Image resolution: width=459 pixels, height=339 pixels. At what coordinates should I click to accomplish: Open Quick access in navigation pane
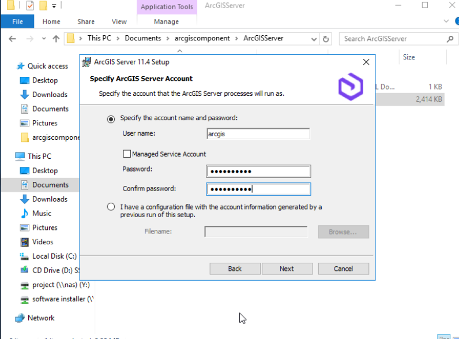point(47,66)
